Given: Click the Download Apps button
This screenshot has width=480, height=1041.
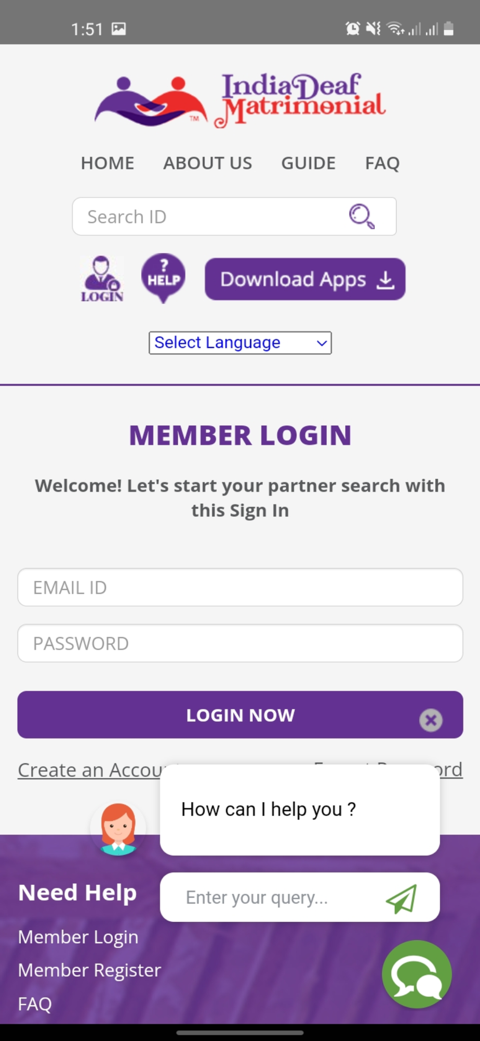Looking at the screenshot, I should tap(305, 279).
